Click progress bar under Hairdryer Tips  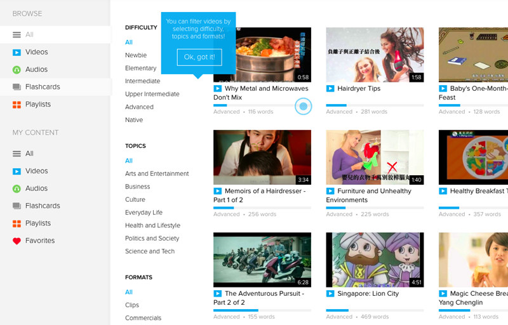pyautogui.click(x=375, y=105)
